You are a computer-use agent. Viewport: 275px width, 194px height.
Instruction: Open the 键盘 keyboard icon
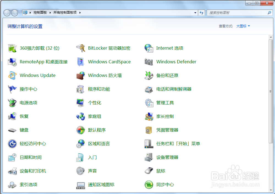[x=12, y=130]
